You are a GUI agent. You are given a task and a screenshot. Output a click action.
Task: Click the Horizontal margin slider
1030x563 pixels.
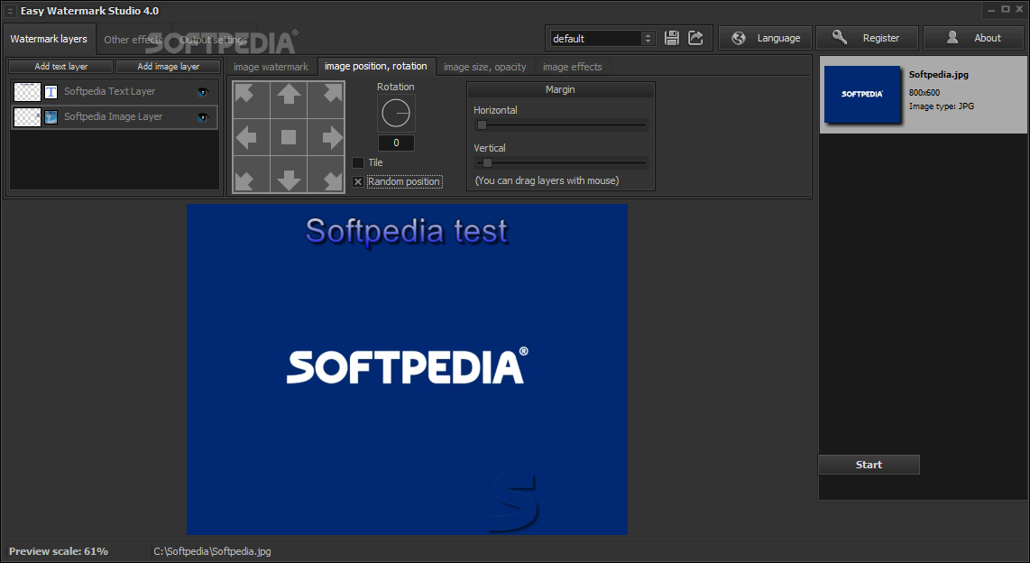coord(561,125)
